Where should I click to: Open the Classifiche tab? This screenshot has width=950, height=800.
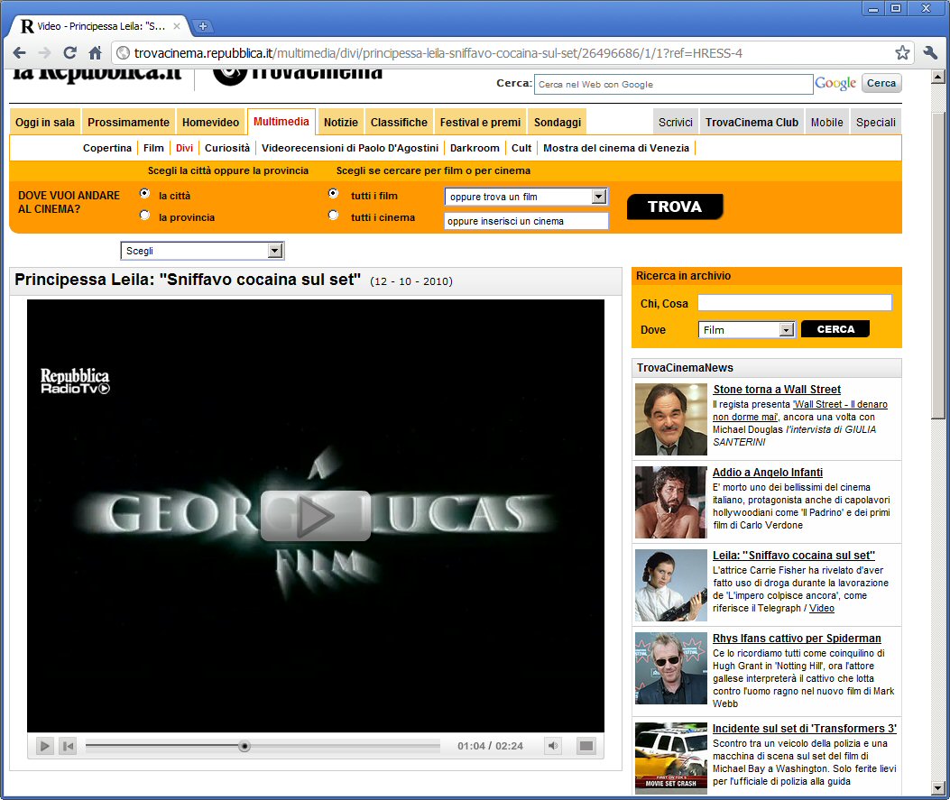pyautogui.click(x=400, y=123)
